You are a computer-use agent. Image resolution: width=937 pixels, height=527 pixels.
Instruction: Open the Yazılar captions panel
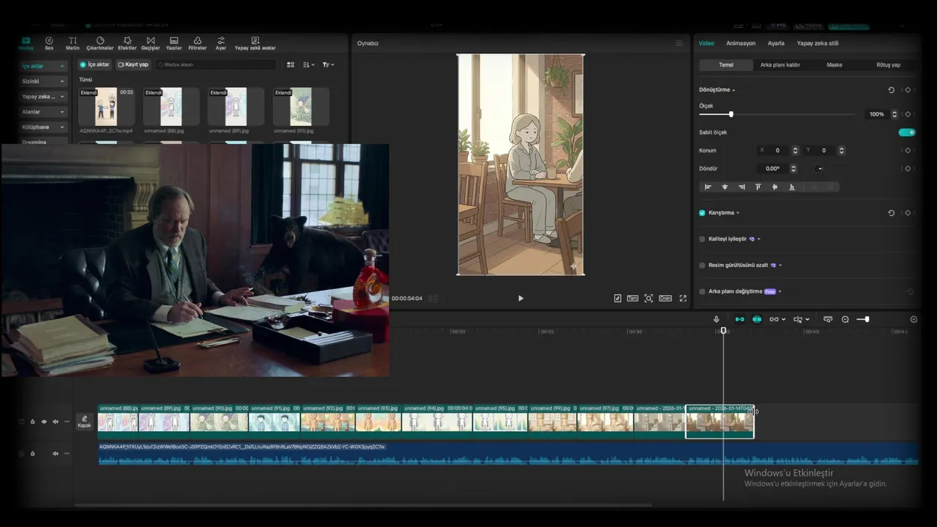(x=174, y=43)
